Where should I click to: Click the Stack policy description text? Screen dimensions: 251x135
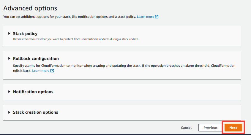(76, 39)
